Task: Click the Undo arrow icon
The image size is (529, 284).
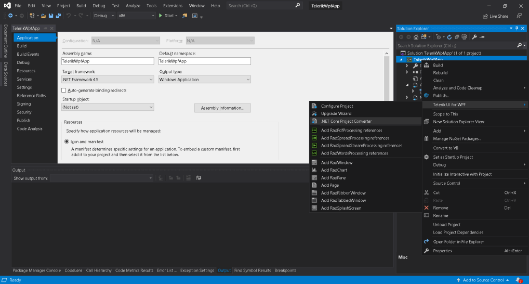Action: click(x=69, y=16)
